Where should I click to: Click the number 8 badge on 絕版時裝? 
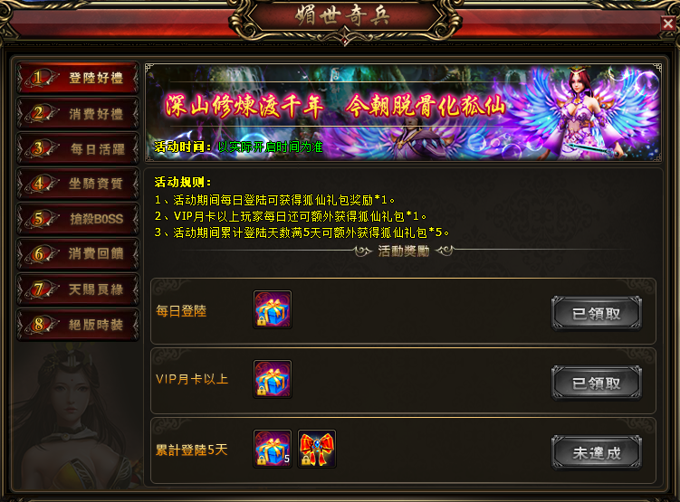click(38, 325)
